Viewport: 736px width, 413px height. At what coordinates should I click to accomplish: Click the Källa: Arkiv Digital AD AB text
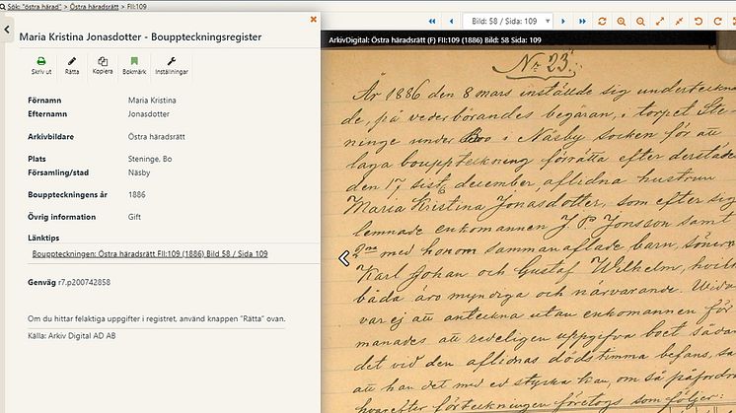72,336
